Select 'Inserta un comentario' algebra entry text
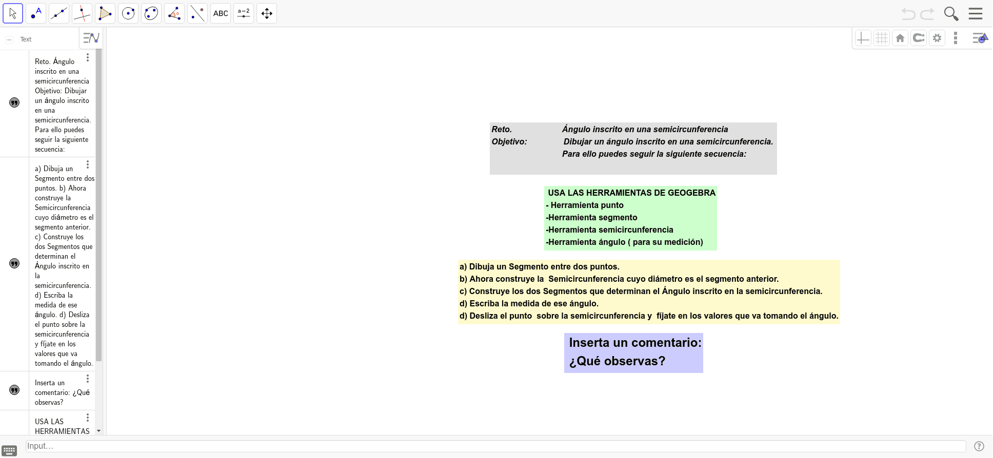 pos(62,392)
